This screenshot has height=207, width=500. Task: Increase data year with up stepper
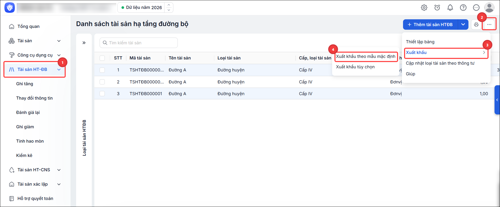(x=169, y=5)
